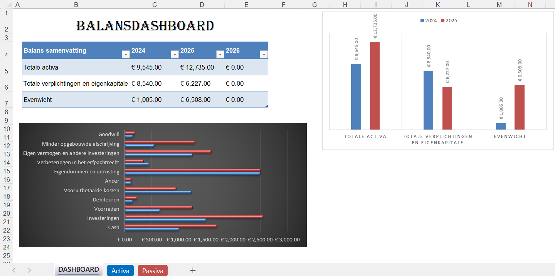555x276 pixels.
Task: Select the cell showing € 12,735.00
Action: pyautogui.click(x=202, y=67)
